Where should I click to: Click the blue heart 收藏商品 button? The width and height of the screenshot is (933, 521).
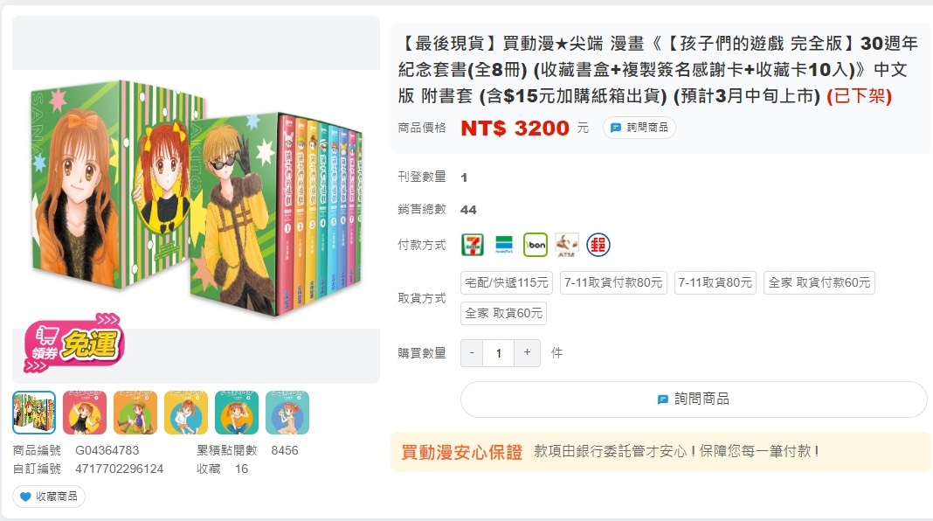pos(49,496)
